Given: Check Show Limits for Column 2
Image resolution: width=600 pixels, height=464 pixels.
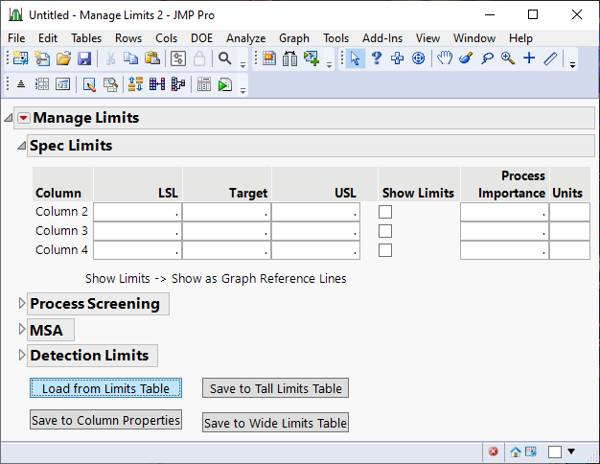Looking at the screenshot, I should [x=385, y=212].
